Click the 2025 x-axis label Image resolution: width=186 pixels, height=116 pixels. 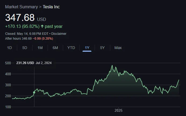click(x=119, y=110)
